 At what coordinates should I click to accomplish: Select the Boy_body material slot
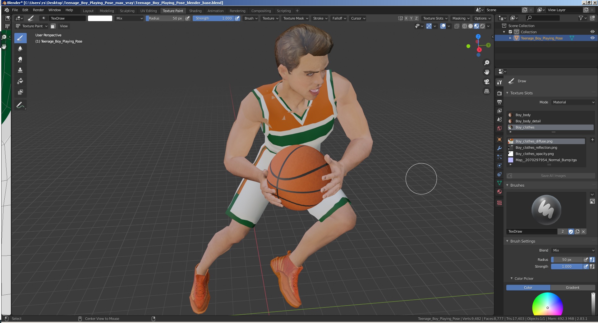pos(550,115)
